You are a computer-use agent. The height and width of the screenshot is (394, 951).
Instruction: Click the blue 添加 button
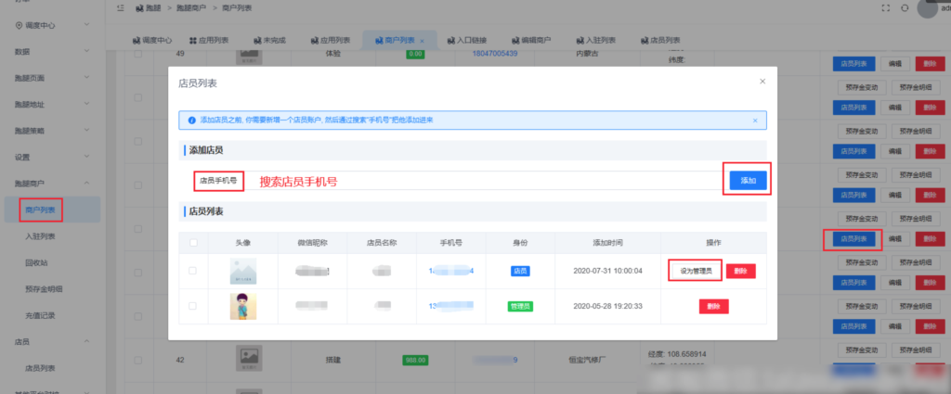coord(748,181)
